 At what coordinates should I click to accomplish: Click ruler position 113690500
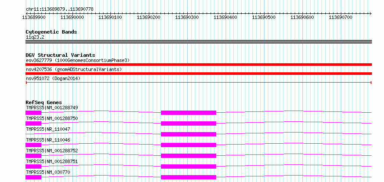click(264, 17)
